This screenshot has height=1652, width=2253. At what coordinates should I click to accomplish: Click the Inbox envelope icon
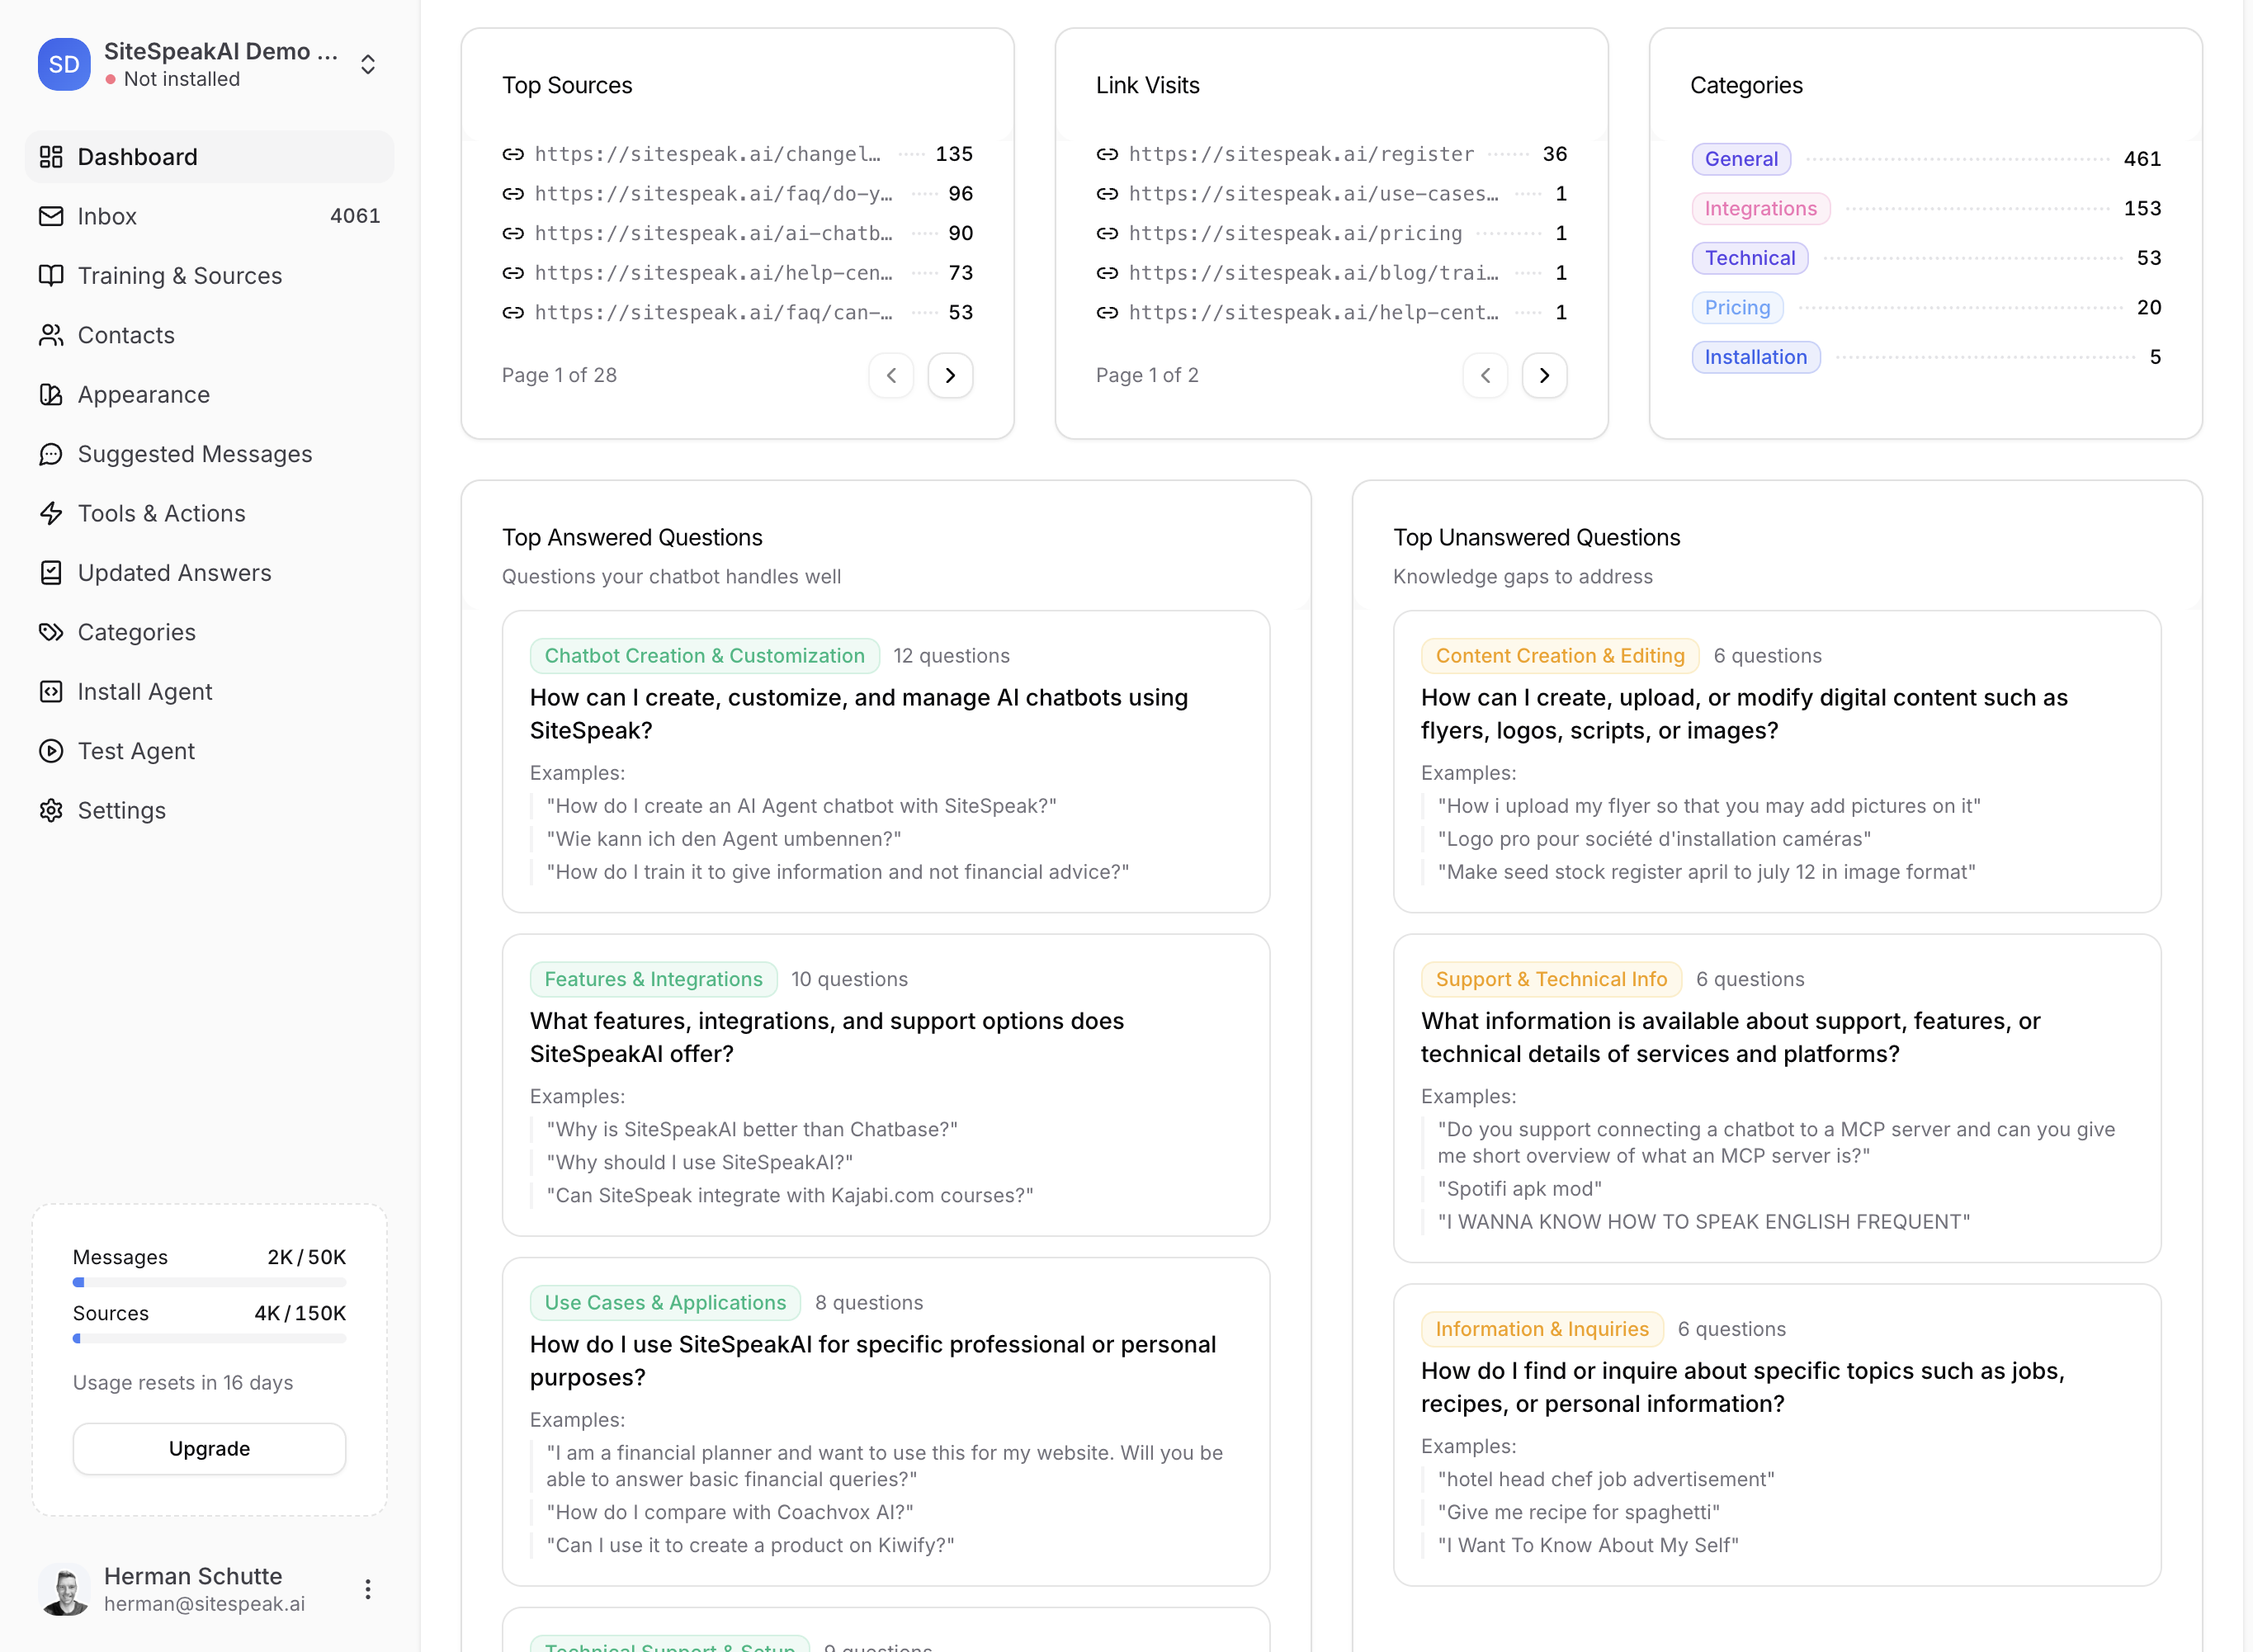pyautogui.click(x=51, y=216)
